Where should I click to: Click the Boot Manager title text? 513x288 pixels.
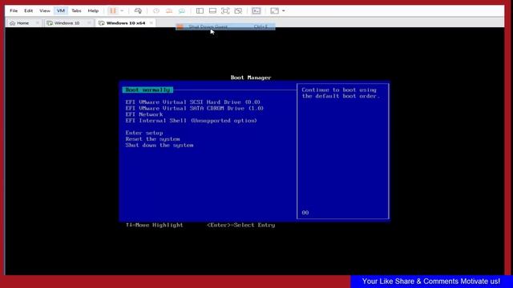(x=251, y=78)
